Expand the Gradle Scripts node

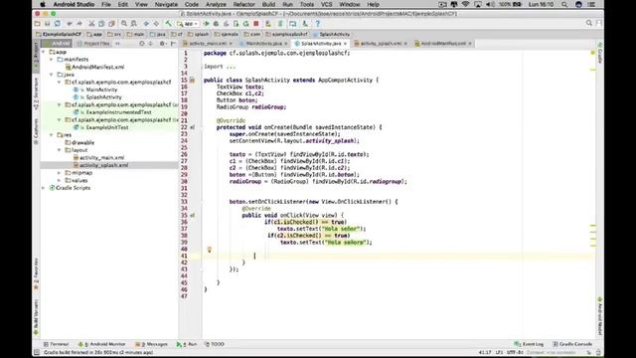tap(44, 188)
